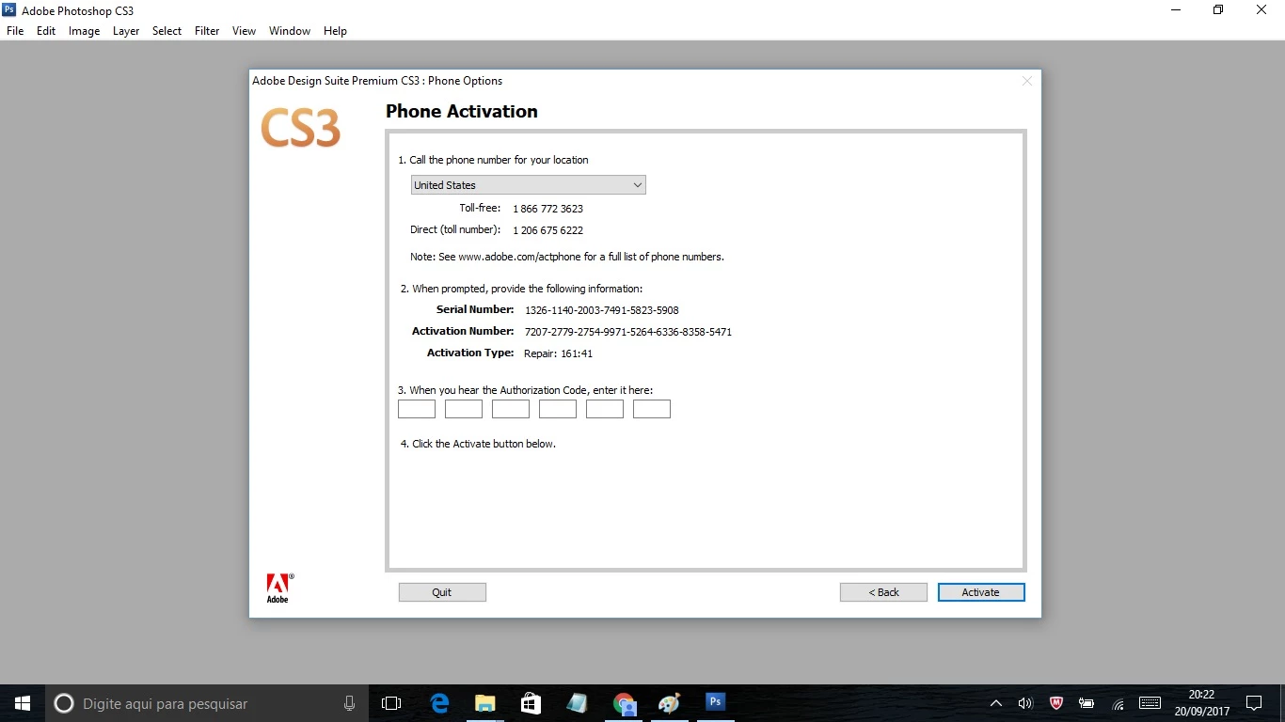
Task: Open the Window menu
Action: tap(290, 31)
